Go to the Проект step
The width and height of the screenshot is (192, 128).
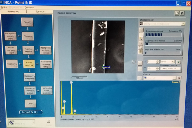pos(27,22)
